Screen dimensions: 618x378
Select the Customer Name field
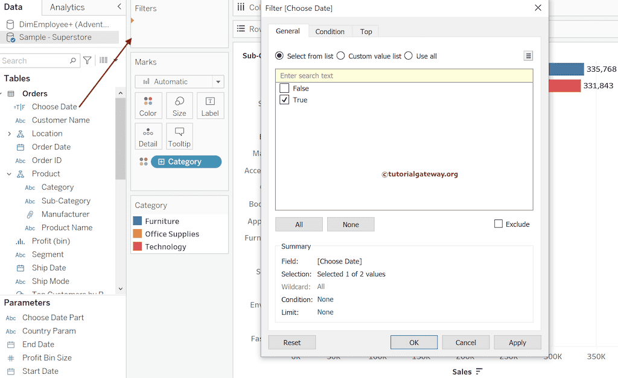coord(61,120)
